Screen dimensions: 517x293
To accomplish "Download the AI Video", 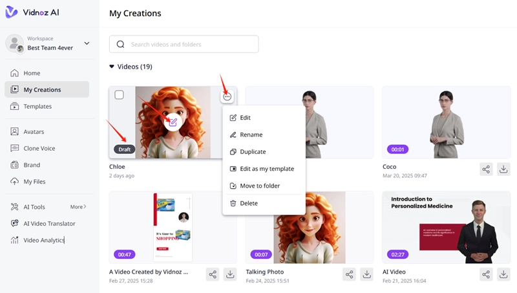I will coord(503,274).
